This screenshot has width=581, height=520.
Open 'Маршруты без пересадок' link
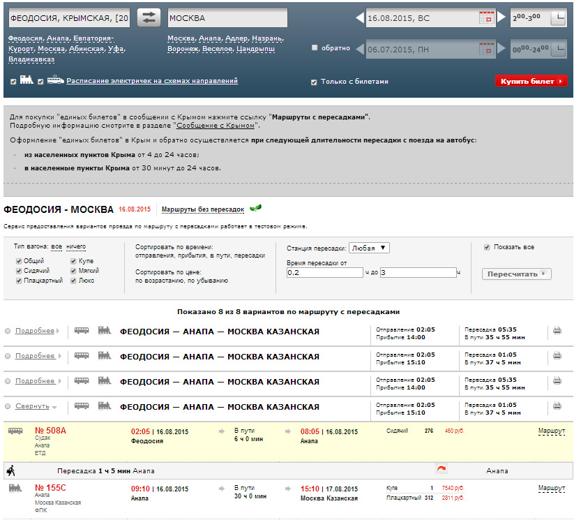[x=203, y=209]
